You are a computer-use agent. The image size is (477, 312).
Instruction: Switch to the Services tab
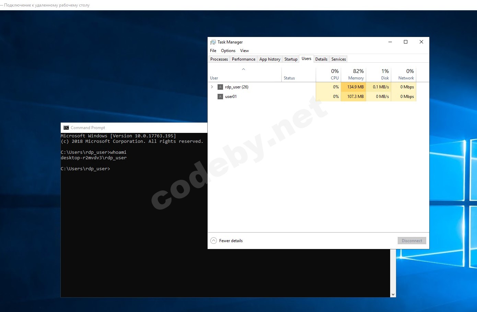point(339,59)
